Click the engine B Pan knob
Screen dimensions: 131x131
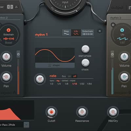tap(124, 77)
